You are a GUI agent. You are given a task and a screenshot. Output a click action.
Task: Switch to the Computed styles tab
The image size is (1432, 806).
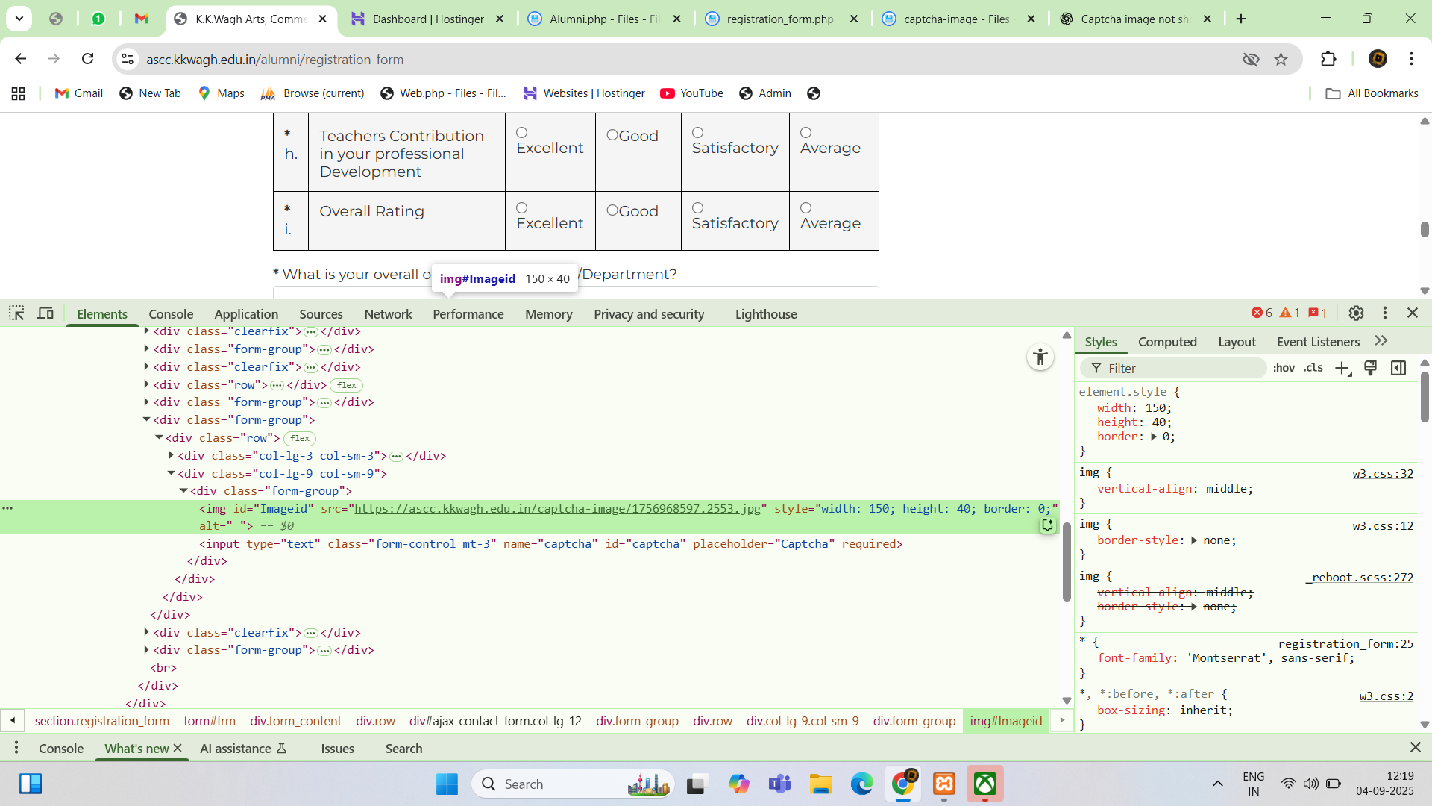pos(1167,342)
